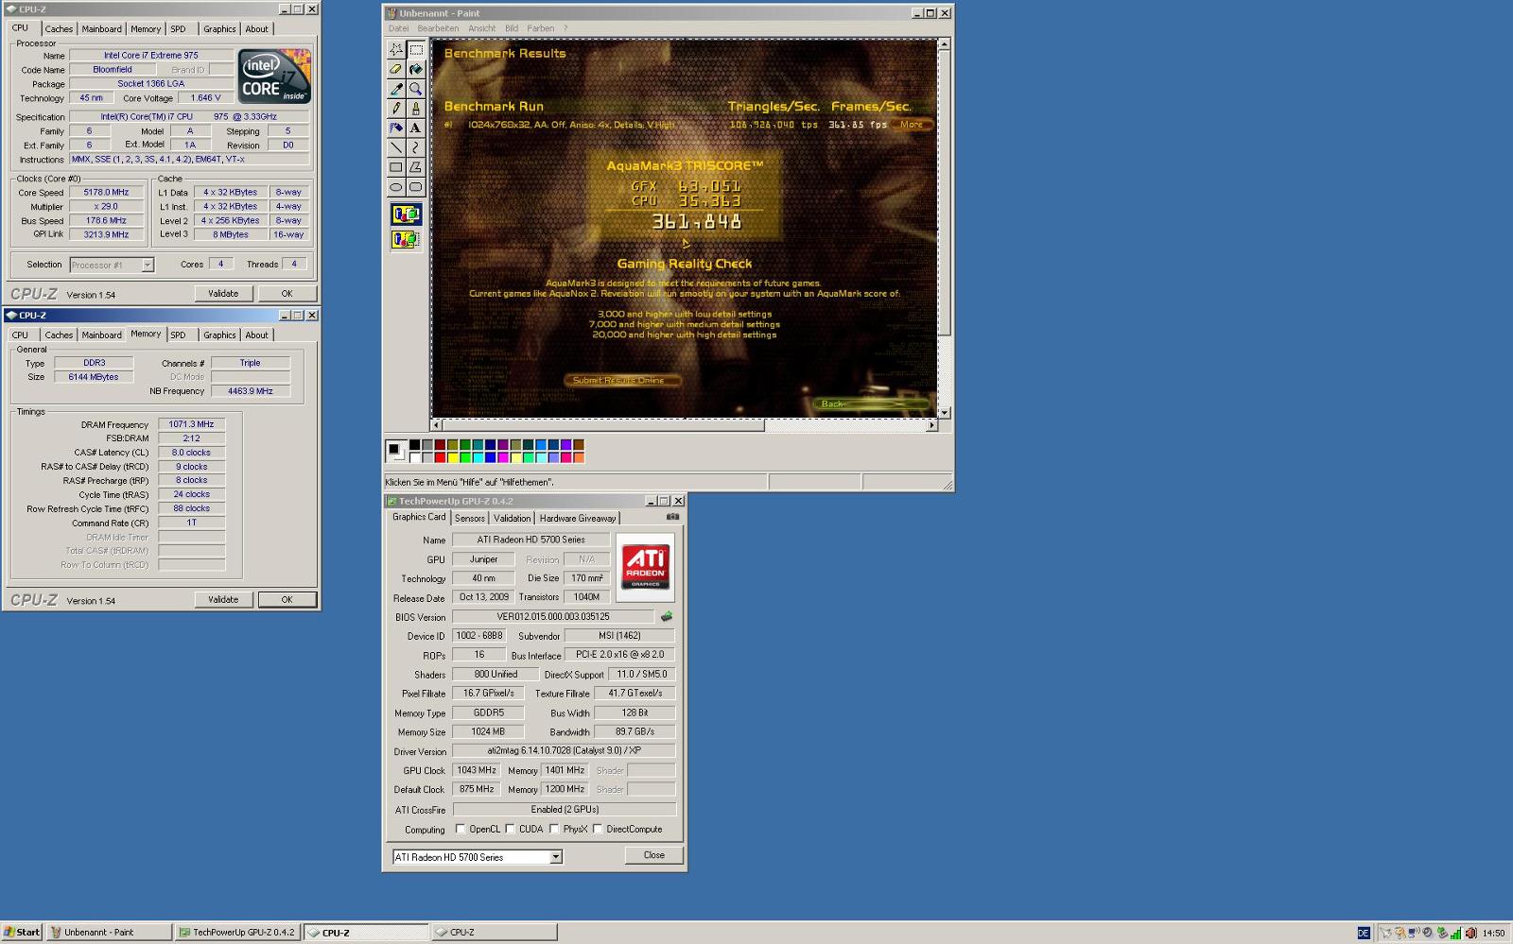Click the Core Speed value 5178.0 MHz

click(x=106, y=192)
